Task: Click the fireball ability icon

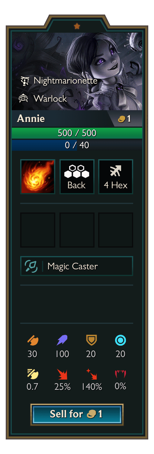Action: point(38,177)
